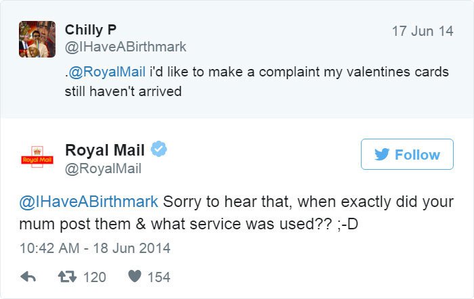Click the @RoyalMail handle below Royal Mail
Image resolution: width=474 pixels, height=299 pixels.
pos(103,168)
